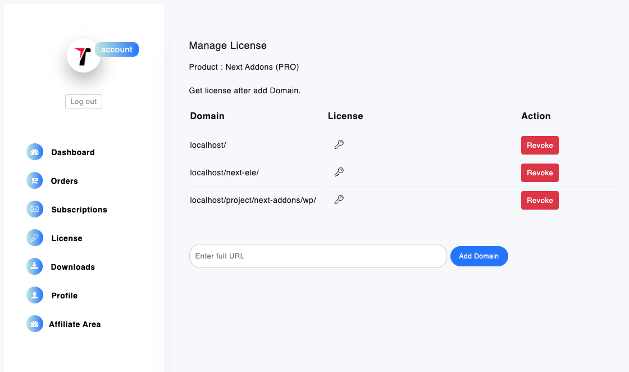Viewport: 629px width, 372px height.
Task: Show license key for localhost/ domain
Action: (x=339, y=145)
